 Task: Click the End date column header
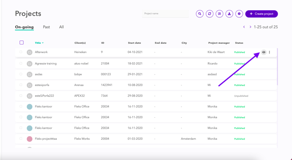(x=160, y=43)
